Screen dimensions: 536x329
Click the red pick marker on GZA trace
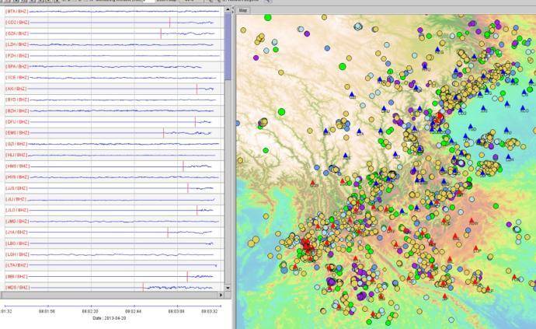(x=161, y=33)
